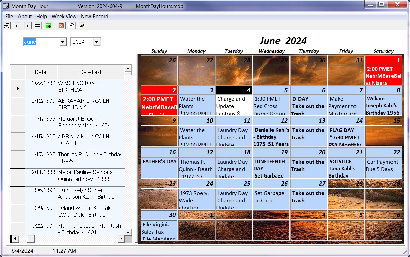Open the Week View menu
Viewport: 410px width, 257px height.
tap(64, 17)
